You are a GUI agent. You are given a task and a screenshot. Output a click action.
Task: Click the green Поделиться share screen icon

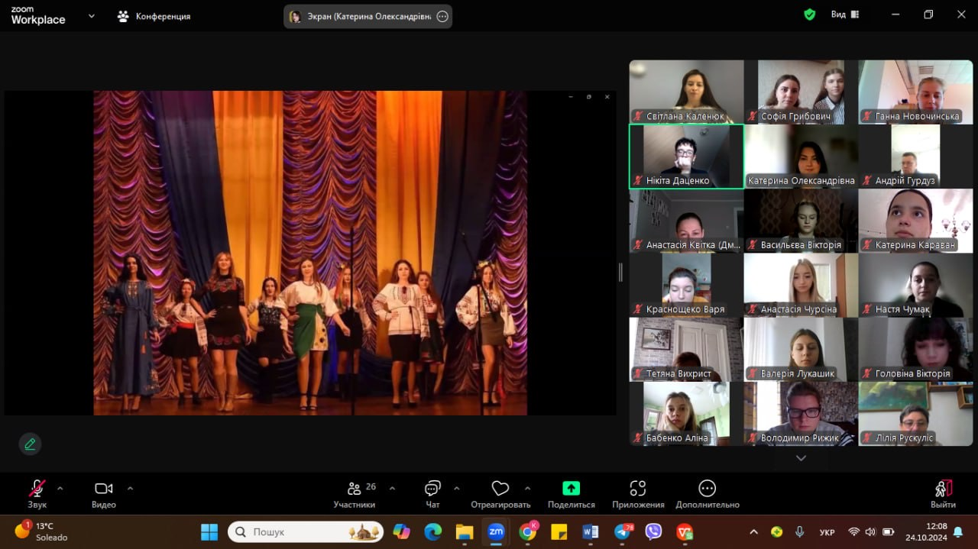tap(571, 489)
